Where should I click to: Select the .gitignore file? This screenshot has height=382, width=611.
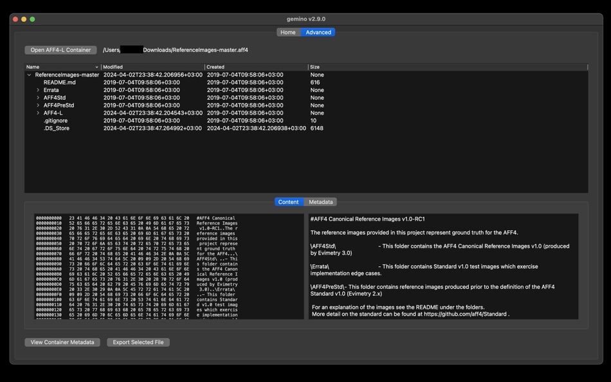pyautogui.click(x=55, y=121)
